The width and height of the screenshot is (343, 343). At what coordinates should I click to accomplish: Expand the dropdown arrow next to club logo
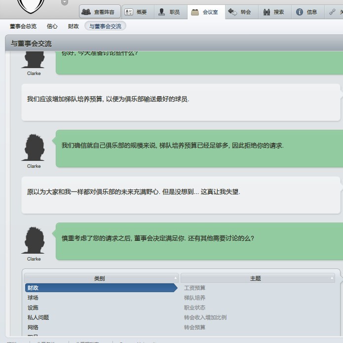tap(65, 2)
